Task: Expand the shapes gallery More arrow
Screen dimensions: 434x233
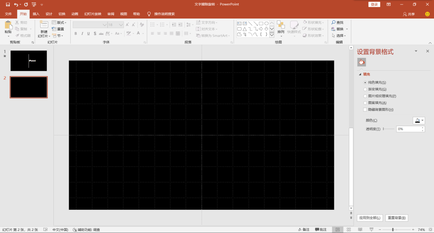Action: 272,35
